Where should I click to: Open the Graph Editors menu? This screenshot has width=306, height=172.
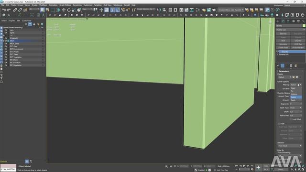pyautogui.click(x=65, y=5)
